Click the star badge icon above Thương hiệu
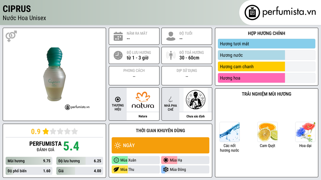The height and width of the screenshot is (180, 321). coord(118,99)
